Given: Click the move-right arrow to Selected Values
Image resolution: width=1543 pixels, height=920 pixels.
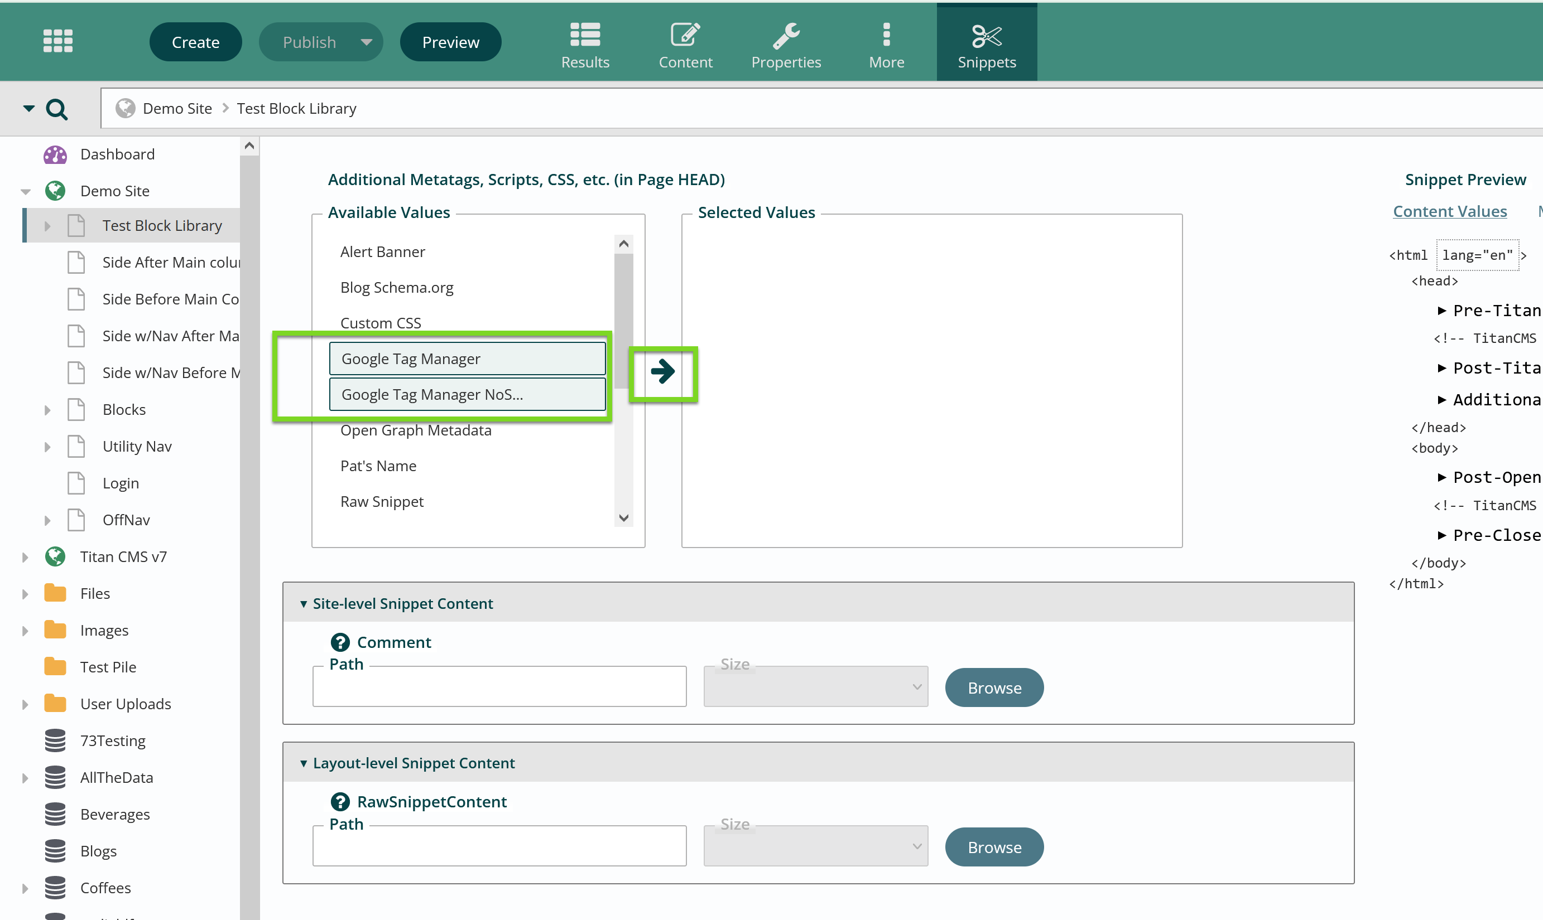Looking at the screenshot, I should coord(662,372).
